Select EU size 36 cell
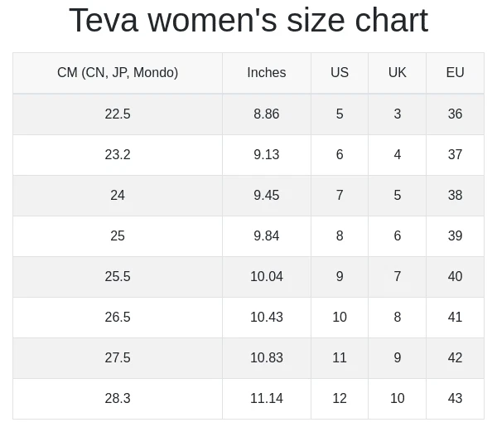Viewport: 497px width, 432px height. pos(455,114)
